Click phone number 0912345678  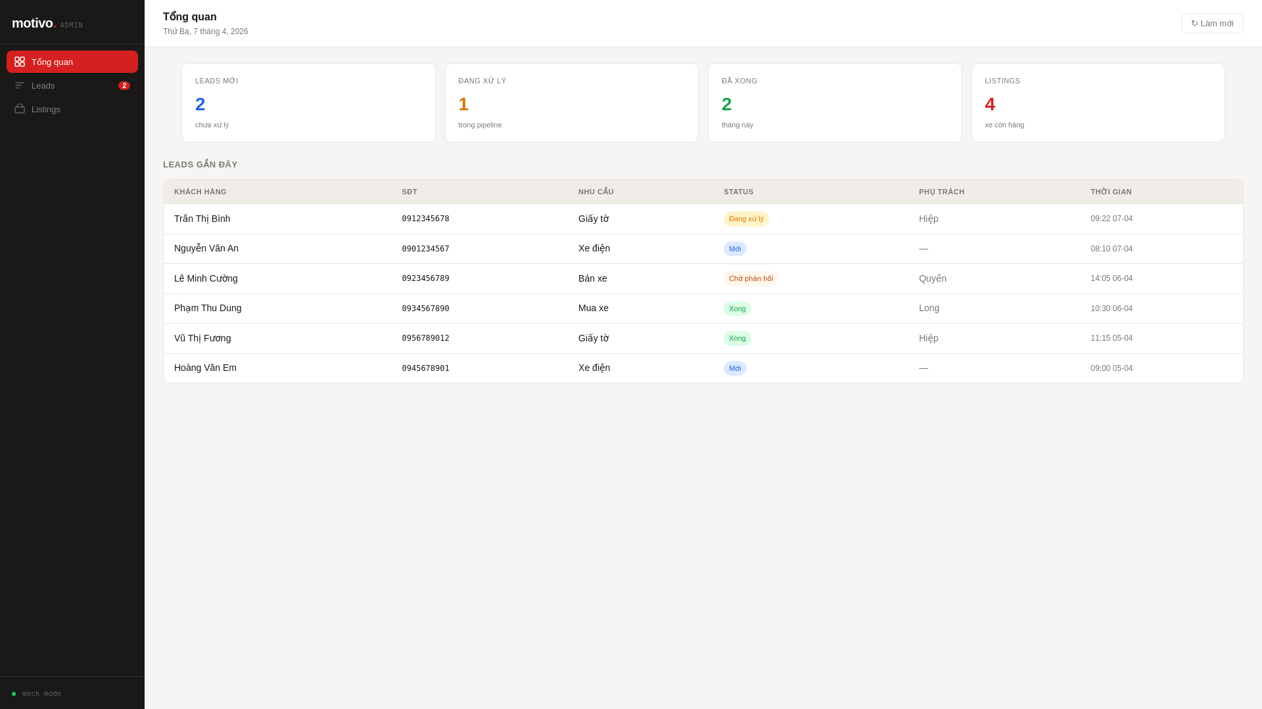coord(426,219)
